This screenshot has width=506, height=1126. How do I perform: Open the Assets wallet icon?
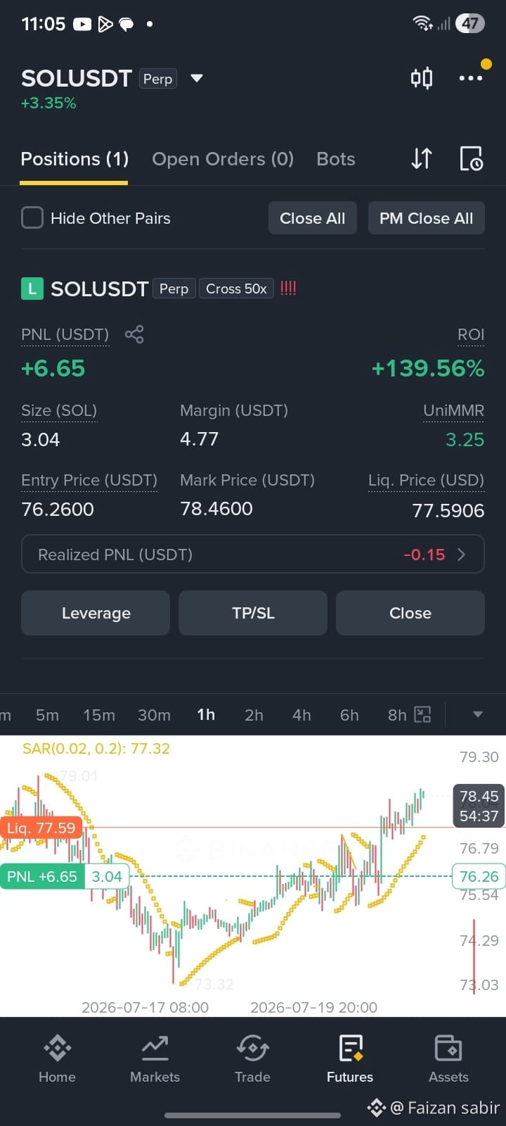click(448, 1058)
